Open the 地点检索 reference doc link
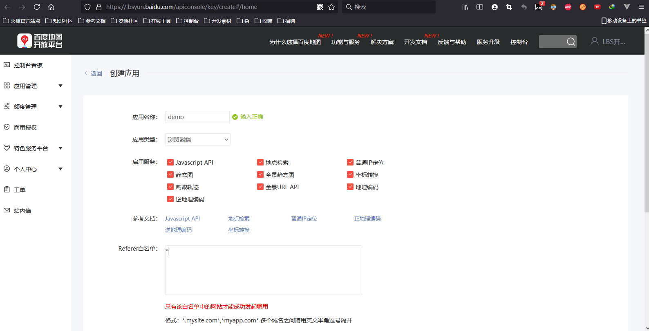 239,218
